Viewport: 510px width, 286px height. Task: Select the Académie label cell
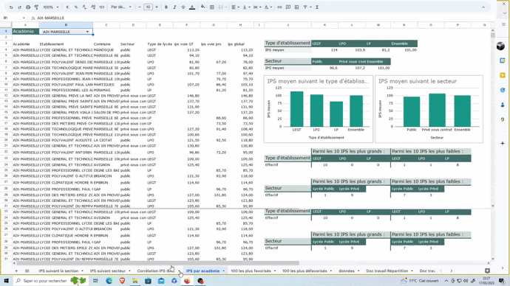pyautogui.click(x=25, y=32)
